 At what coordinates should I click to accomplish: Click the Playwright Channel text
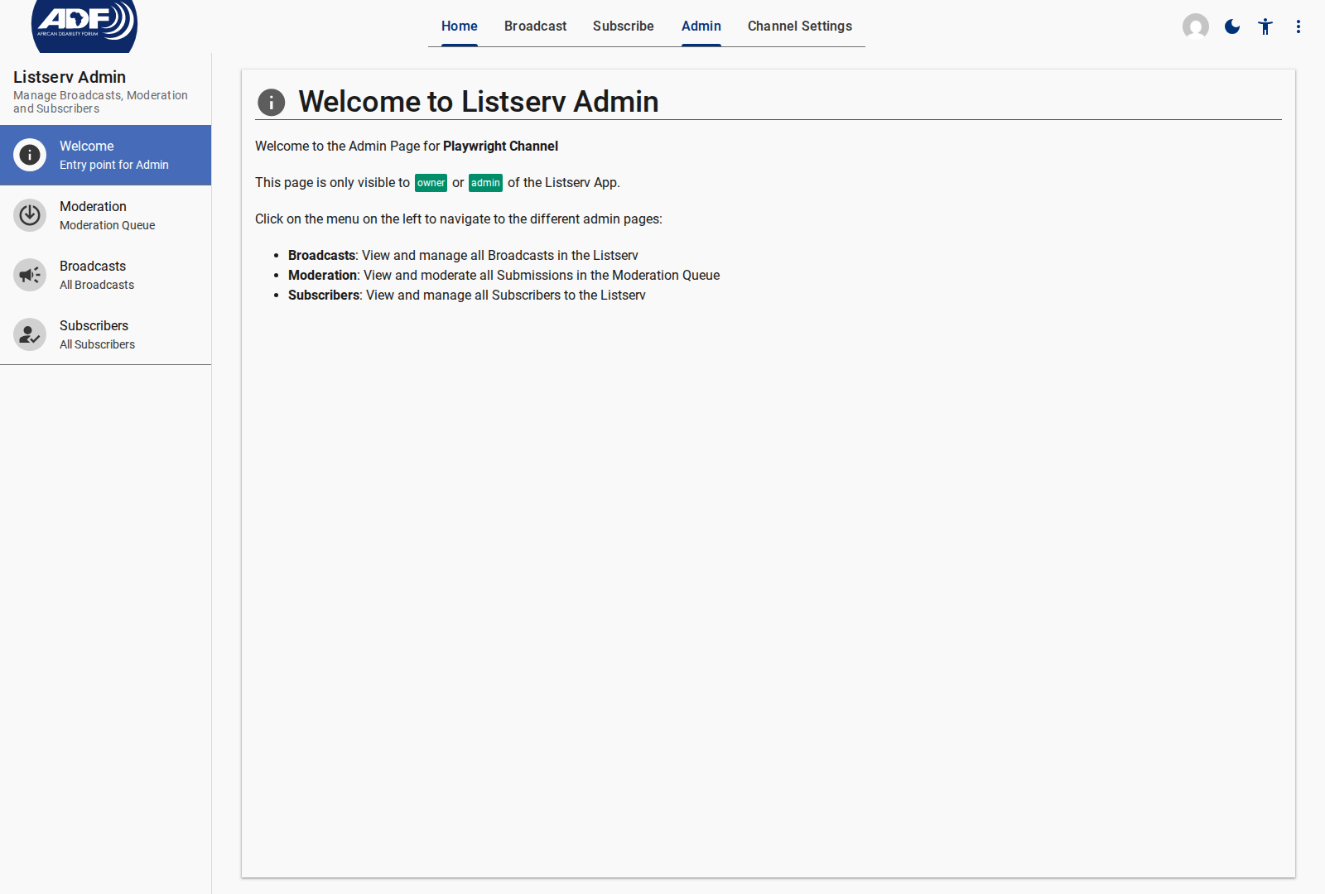500,147
